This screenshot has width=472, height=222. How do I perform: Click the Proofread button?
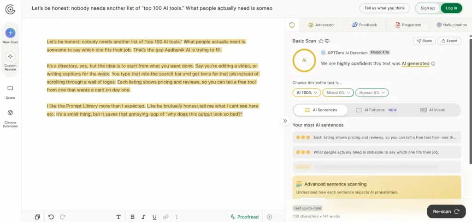pos(244,217)
